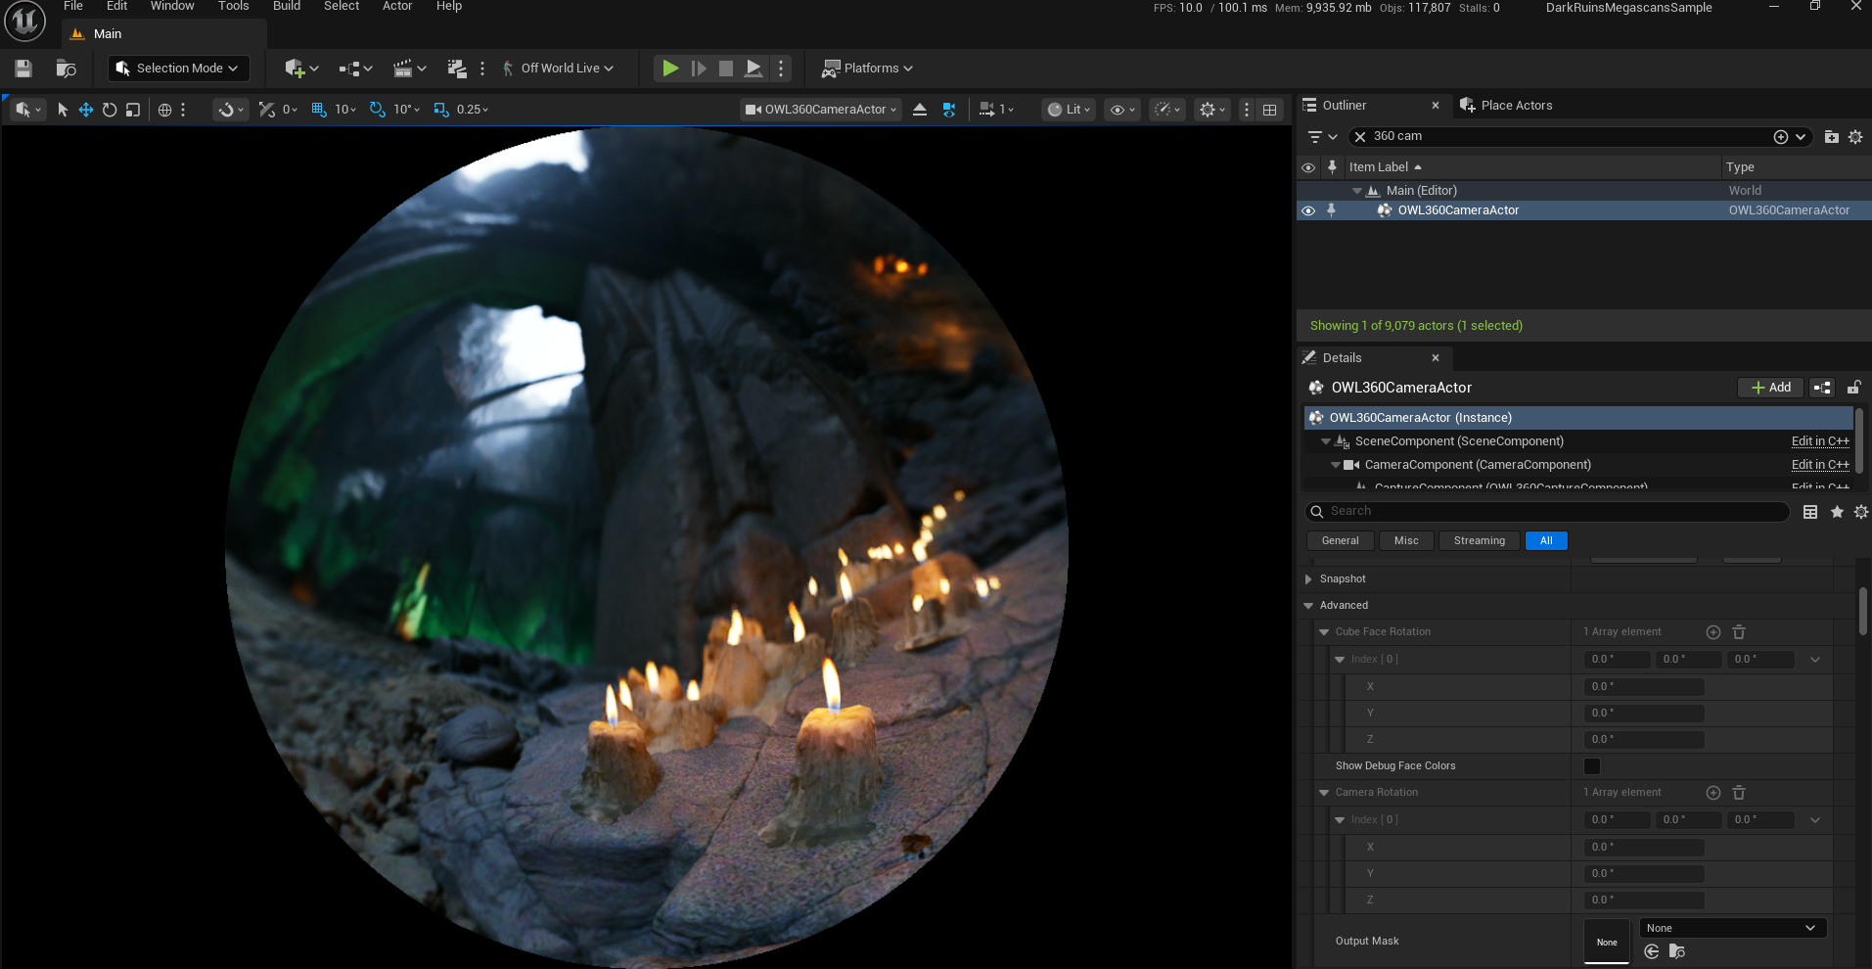
Task: Select the Misc filter button
Action: click(x=1406, y=541)
